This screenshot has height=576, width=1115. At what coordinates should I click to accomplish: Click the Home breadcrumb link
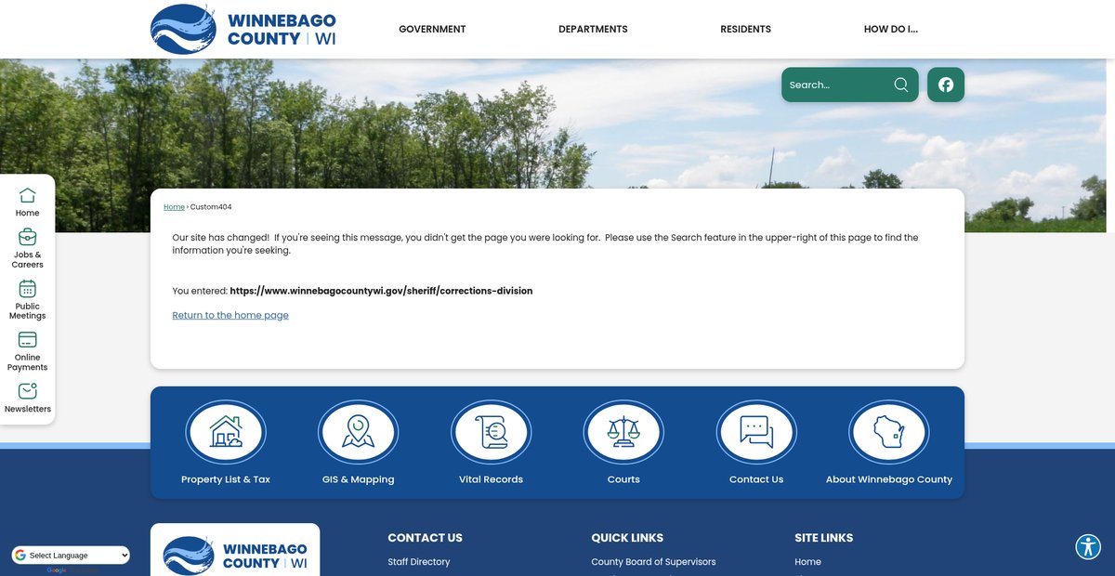tap(174, 207)
